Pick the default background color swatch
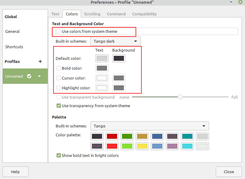Screen dimensions: 245x179 [119, 58]
